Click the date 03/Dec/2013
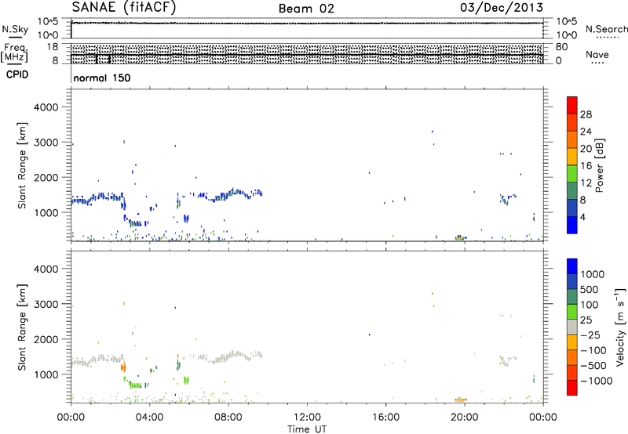Image resolution: width=628 pixels, height=434 pixels. click(502, 7)
